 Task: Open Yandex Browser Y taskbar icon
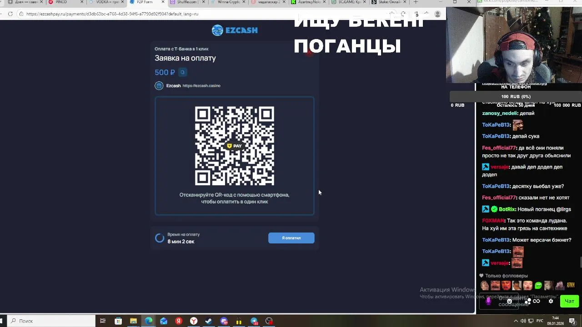click(194, 321)
